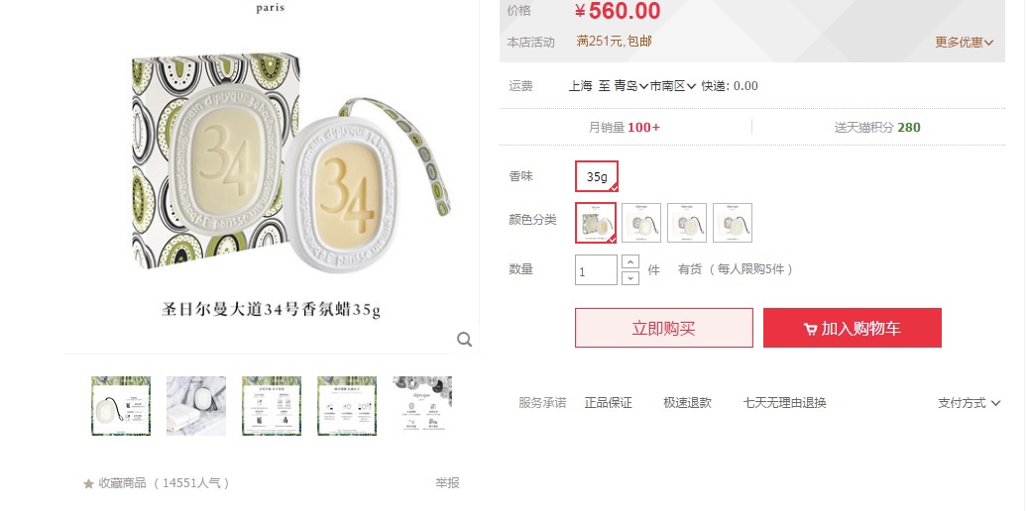The width and height of the screenshot is (1028, 511).
Task: Click the 立即购买 buy now button
Action: click(663, 328)
